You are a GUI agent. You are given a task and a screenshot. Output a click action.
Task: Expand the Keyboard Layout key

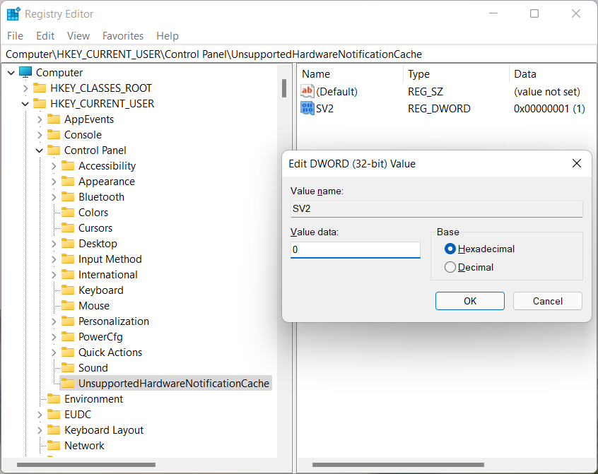pos(40,429)
